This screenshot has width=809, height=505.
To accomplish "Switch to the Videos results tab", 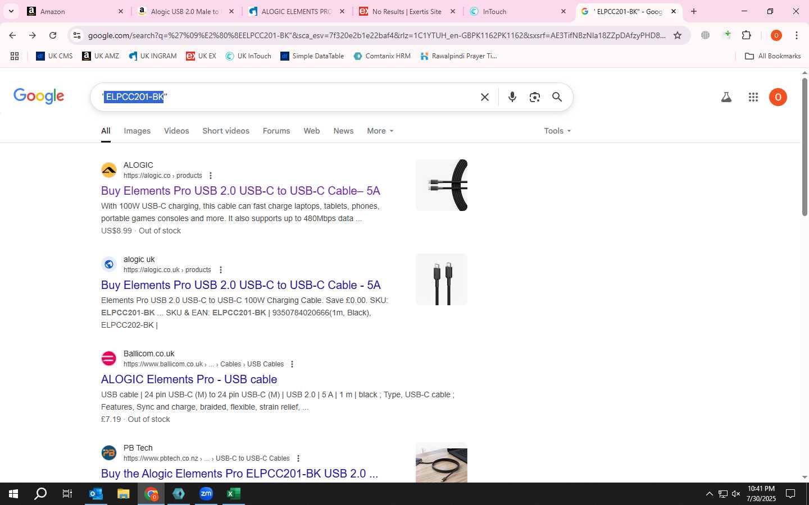I will tap(176, 131).
